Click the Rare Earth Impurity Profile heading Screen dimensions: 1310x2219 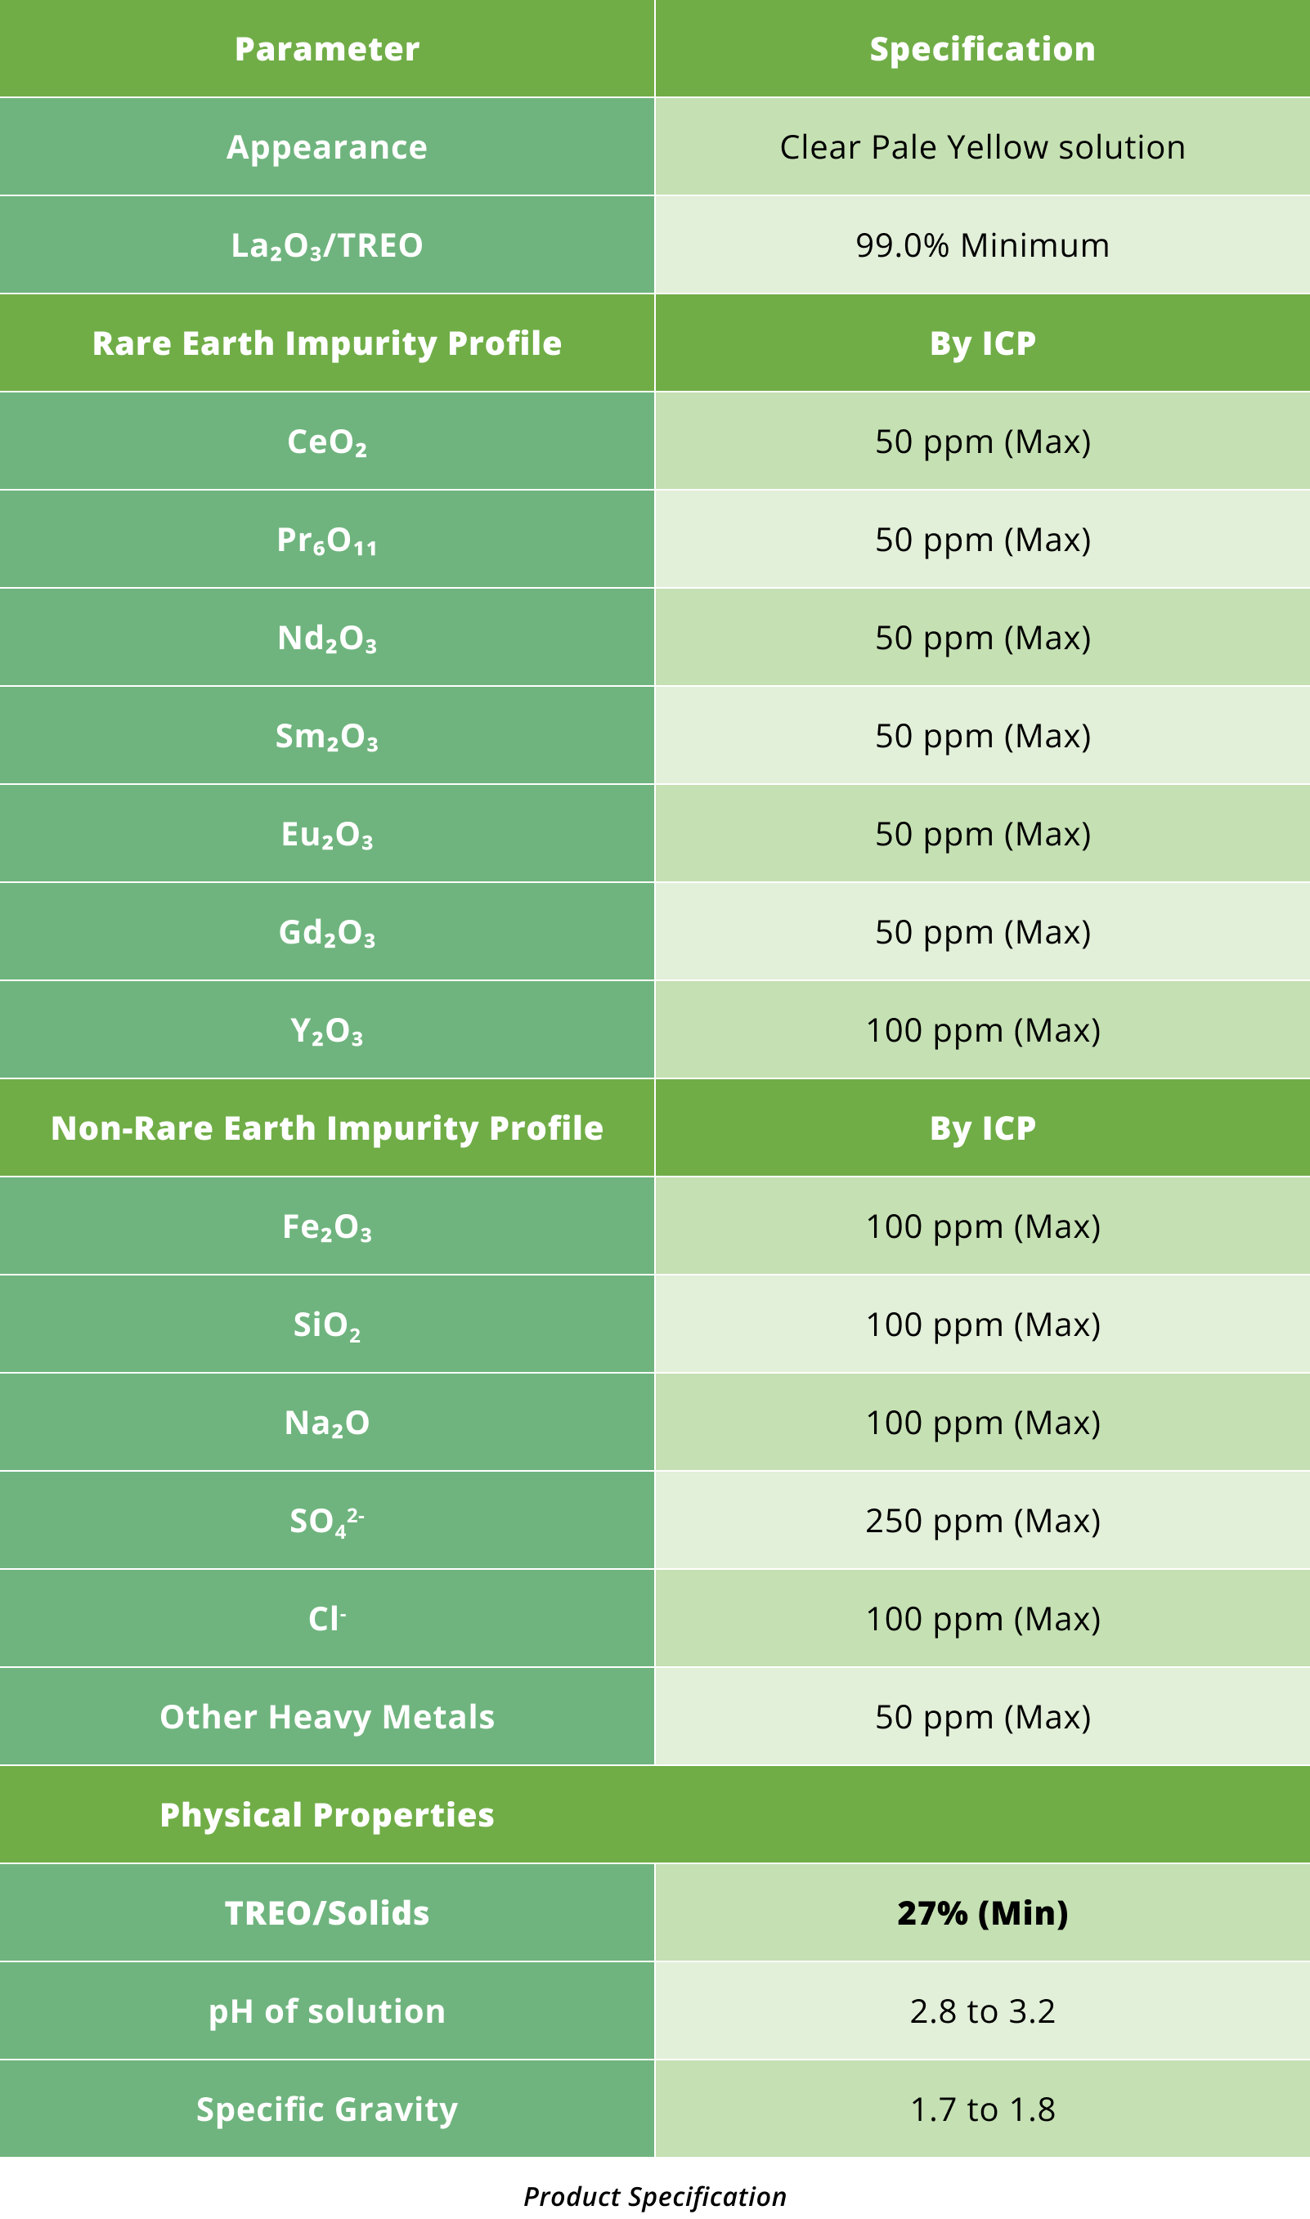(x=326, y=343)
